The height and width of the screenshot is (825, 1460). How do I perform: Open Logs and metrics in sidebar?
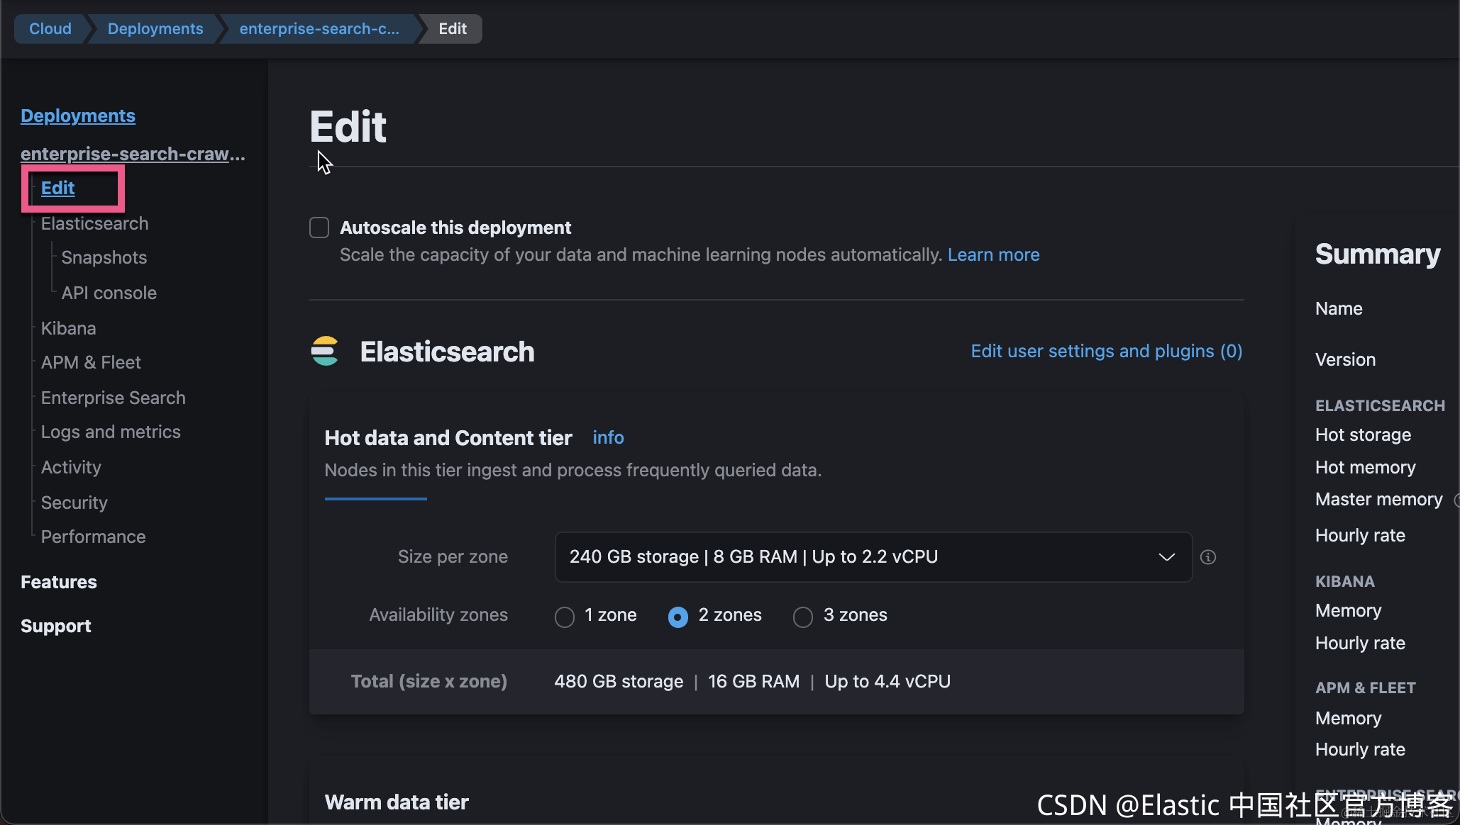111,432
